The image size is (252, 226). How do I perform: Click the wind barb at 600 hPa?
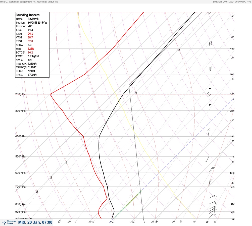tap(212, 170)
